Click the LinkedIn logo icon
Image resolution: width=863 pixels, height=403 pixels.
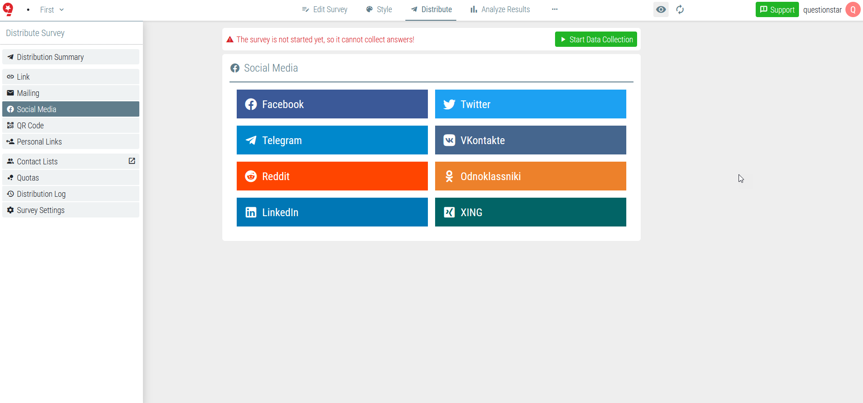tap(251, 213)
